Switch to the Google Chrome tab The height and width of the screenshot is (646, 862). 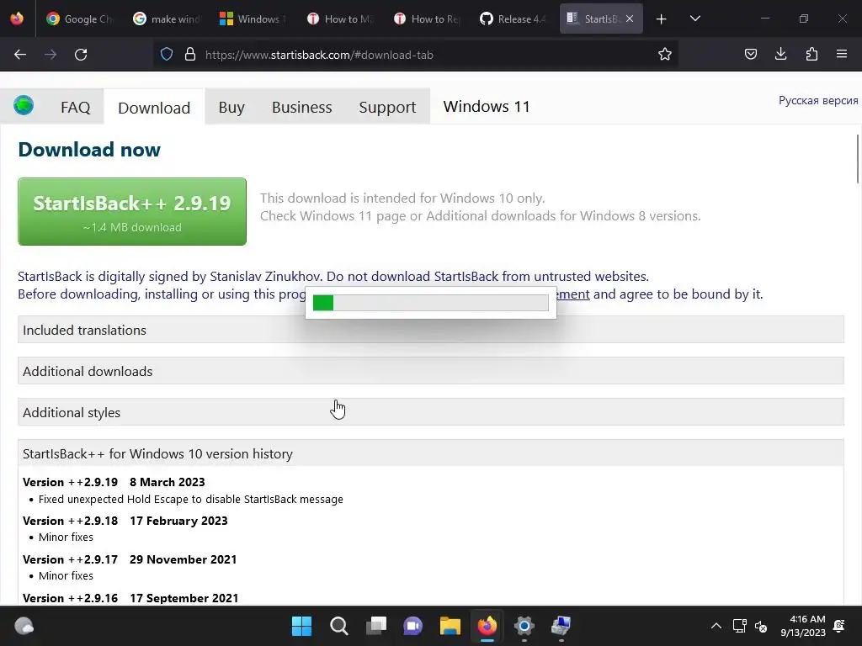point(79,19)
